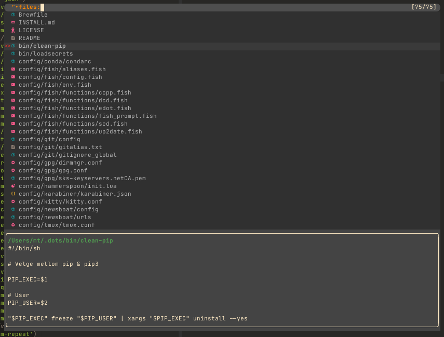Select config/hammerspoon/init.lua entry
Viewport: 444px width, 337px height.
click(68, 186)
